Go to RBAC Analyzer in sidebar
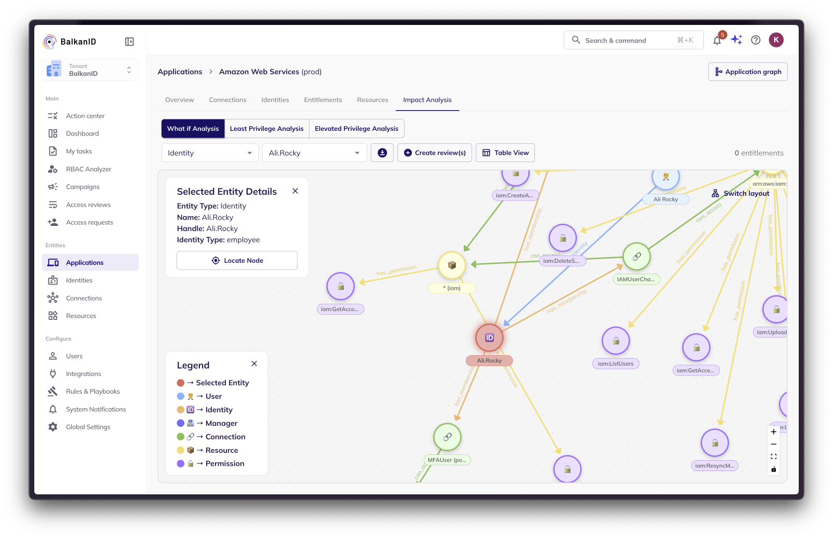This screenshot has width=833, height=538. coord(89,169)
